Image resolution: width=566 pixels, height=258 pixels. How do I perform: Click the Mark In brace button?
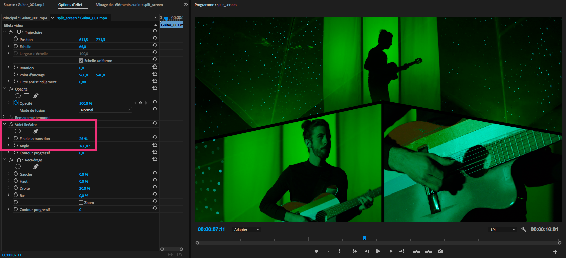coord(329,251)
